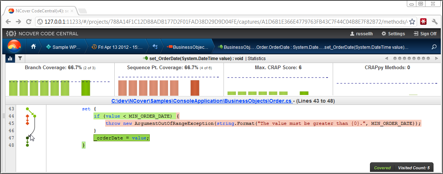This screenshot has width=443, height=174.
Task: Click the swap arrows breadcrumb icon
Action: click(155, 47)
